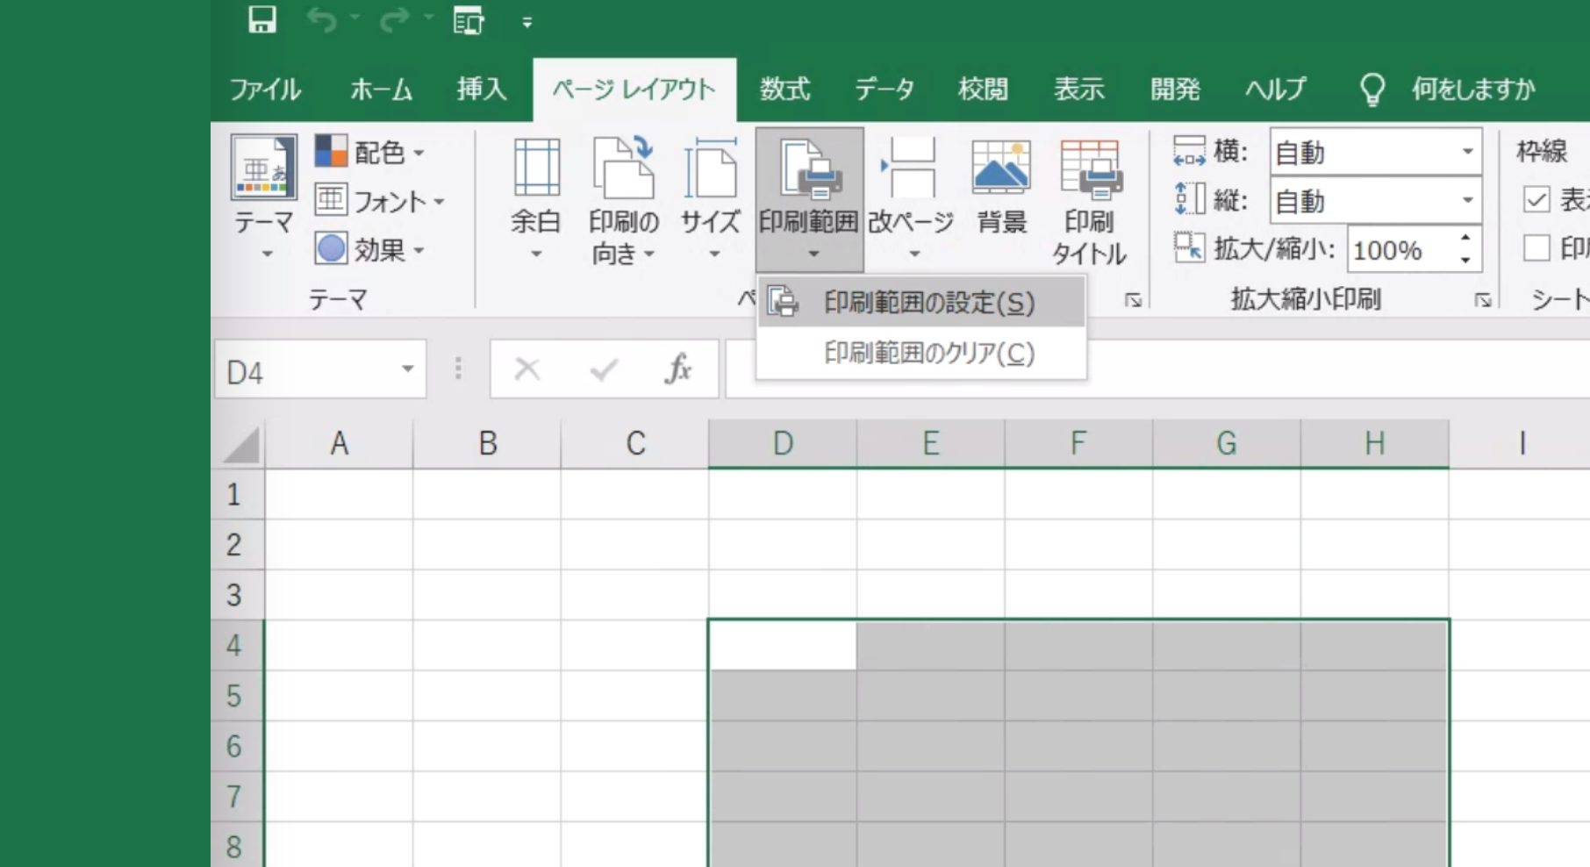Decrease the 拡大/縮小 scale with down arrow
The height and width of the screenshot is (867, 1590).
click(1465, 261)
